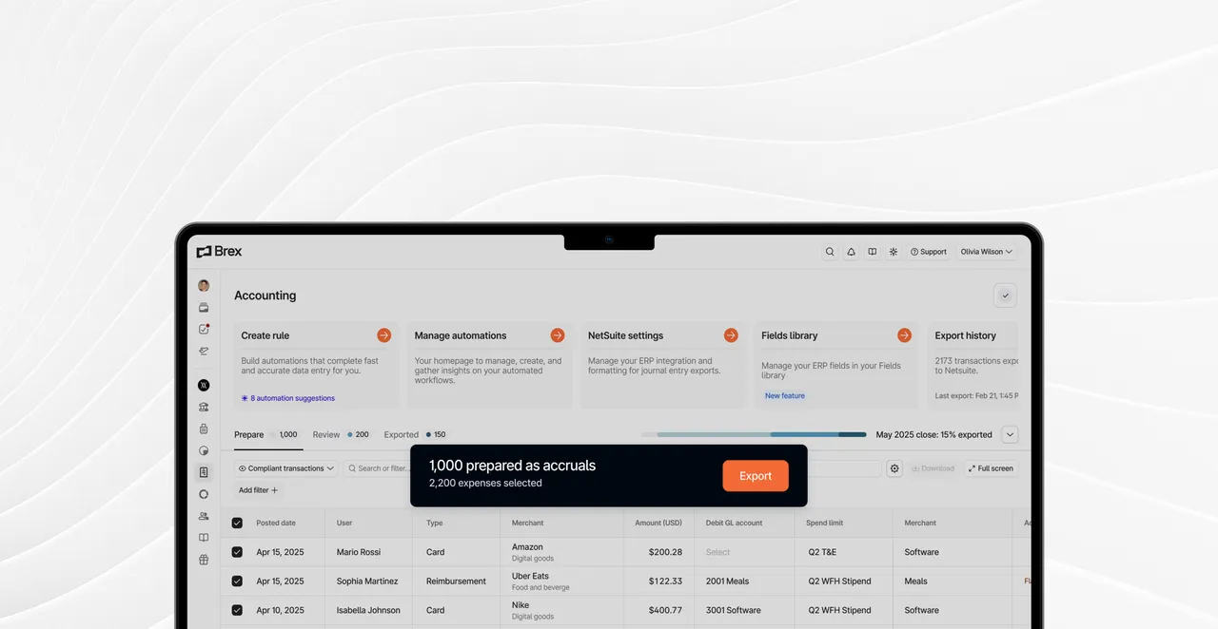Click Add filter plus button
The width and height of the screenshot is (1218, 629).
258,490
